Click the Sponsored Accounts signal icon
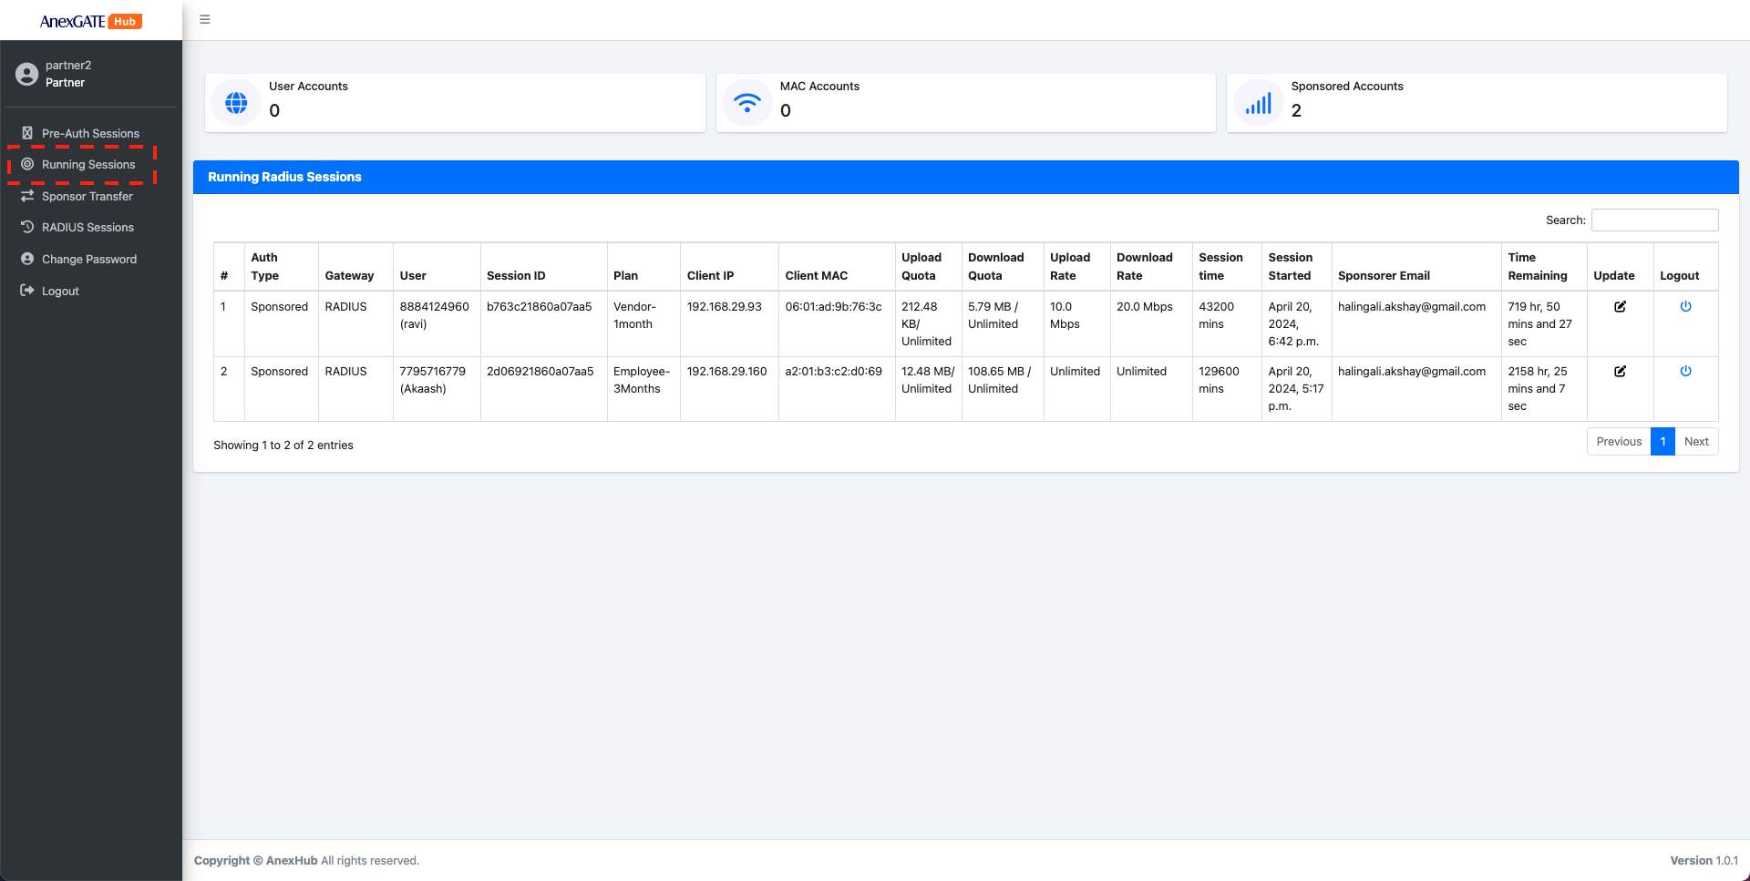1750x881 pixels. tap(1259, 103)
